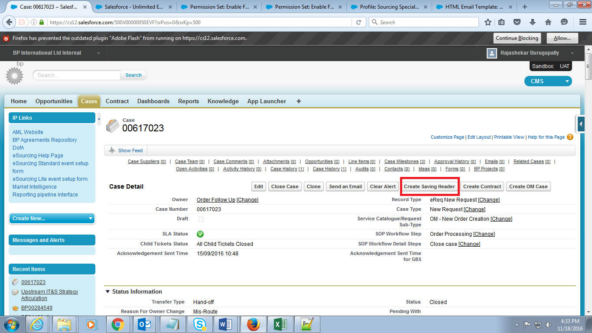Click the Create OM Case button
This screenshot has height=333, width=592.
528,186
